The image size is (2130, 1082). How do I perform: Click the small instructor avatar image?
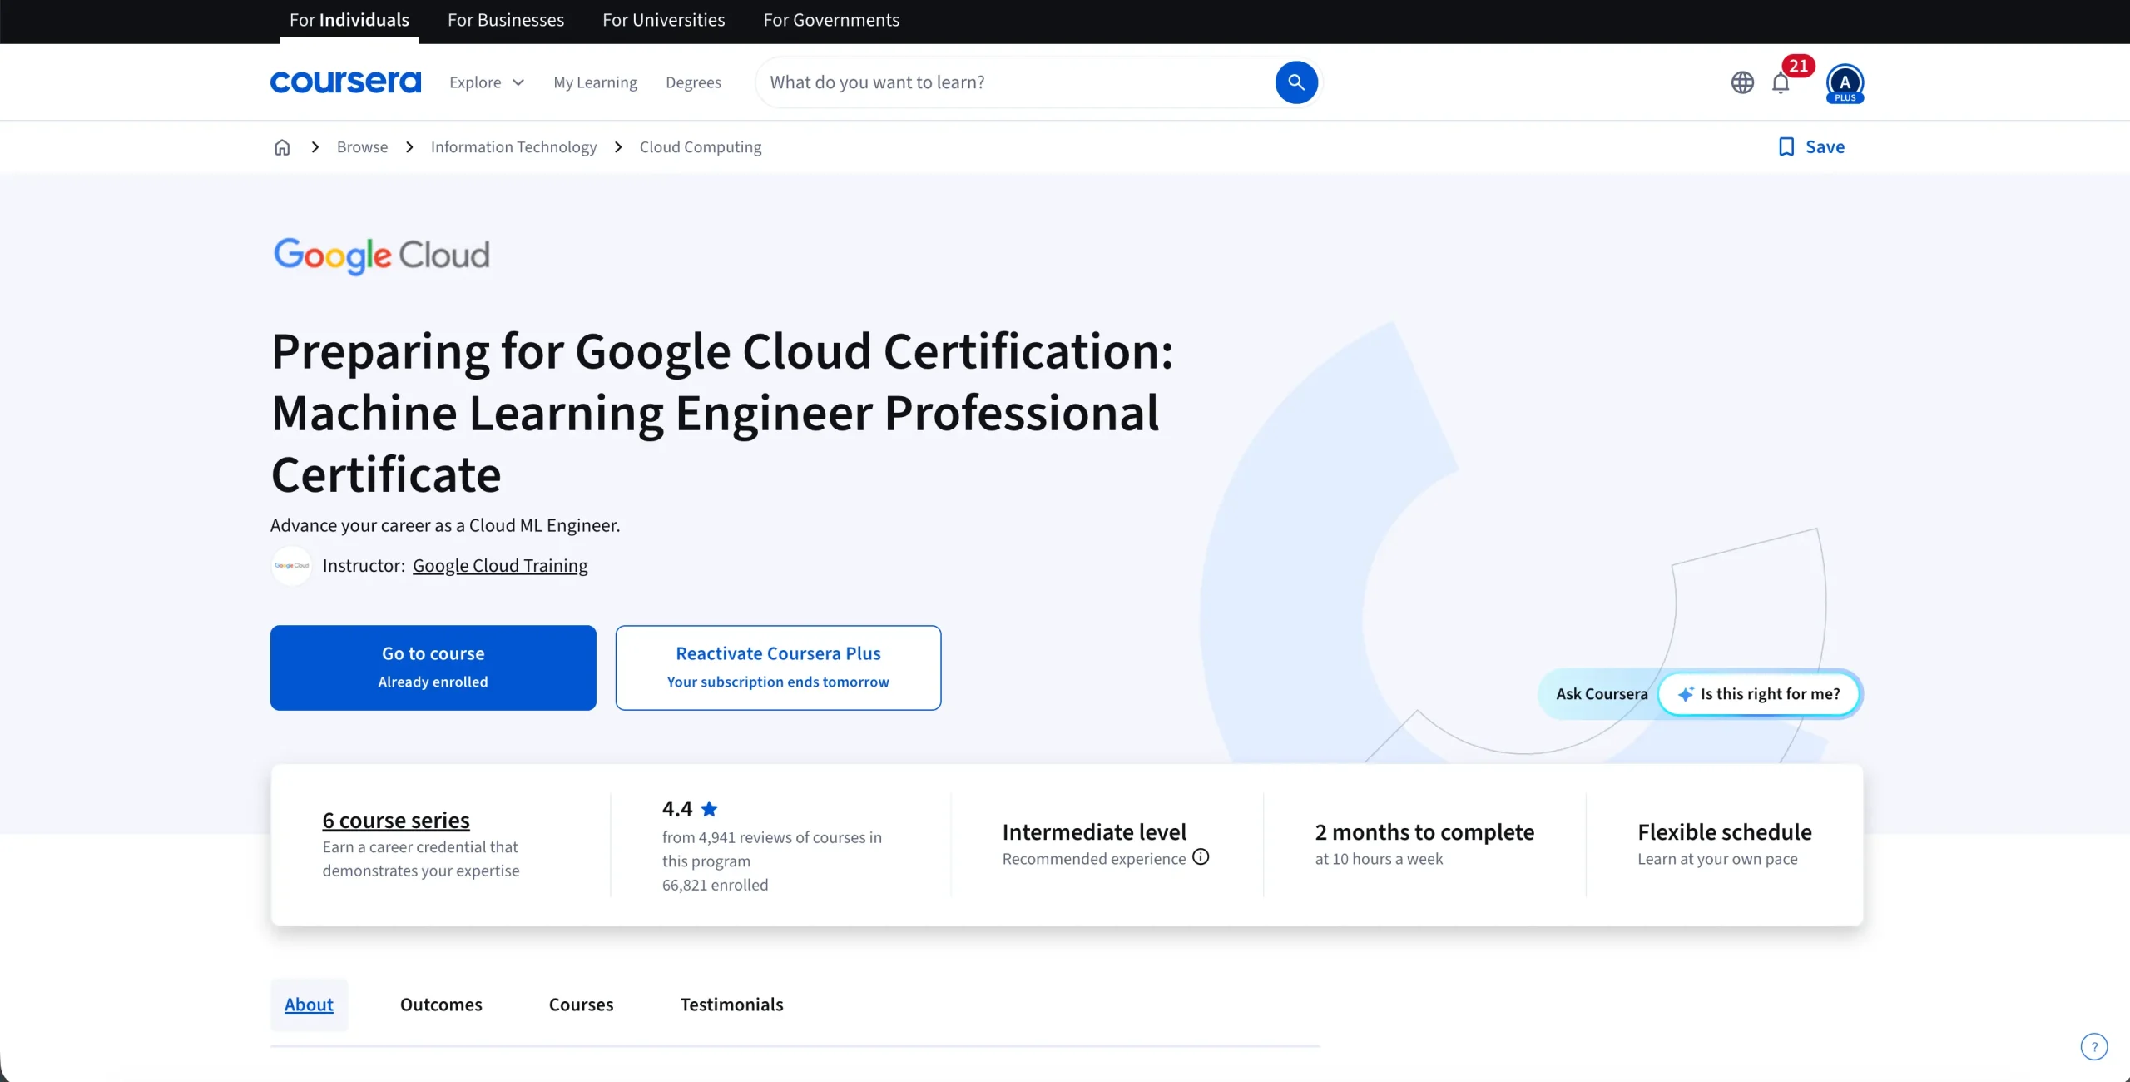pyautogui.click(x=291, y=566)
